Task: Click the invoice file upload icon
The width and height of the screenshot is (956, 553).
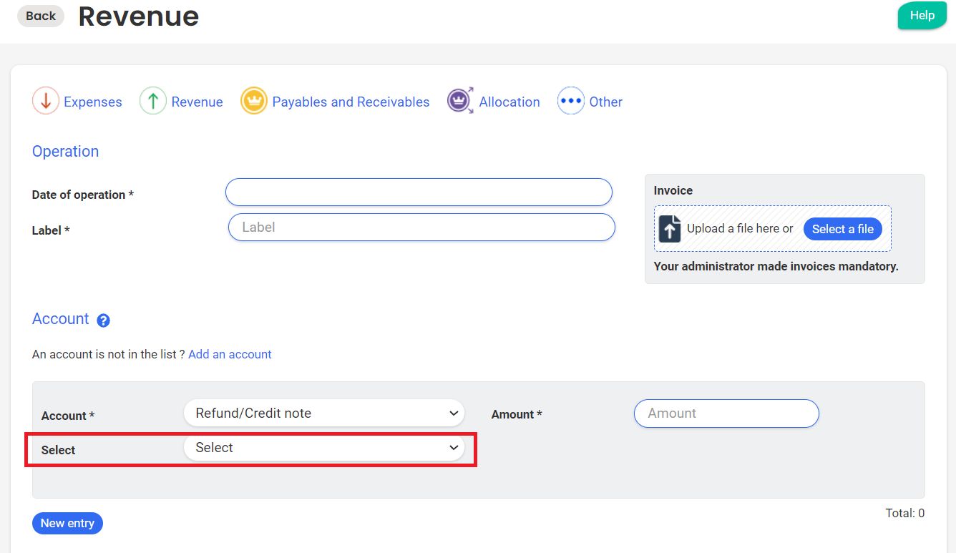Action: pyautogui.click(x=670, y=229)
